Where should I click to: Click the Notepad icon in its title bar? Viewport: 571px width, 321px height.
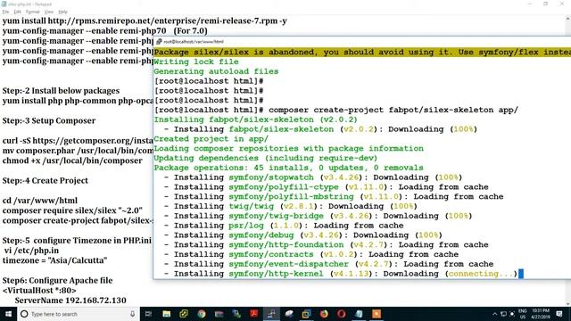(x=4, y=4)
